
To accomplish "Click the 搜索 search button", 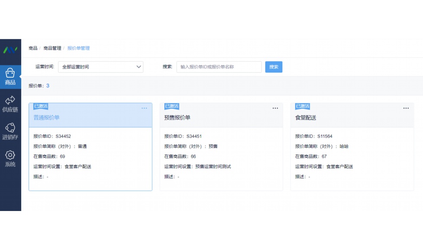I will click(x=274, y=67).
